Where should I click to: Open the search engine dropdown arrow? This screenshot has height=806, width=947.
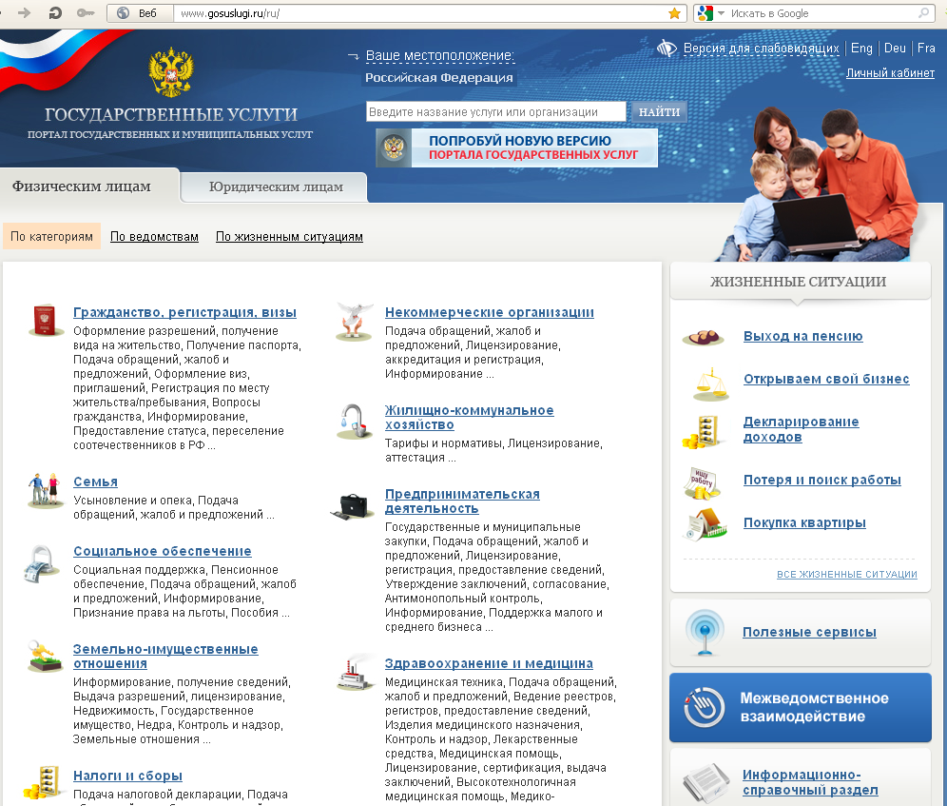(721, 12)
